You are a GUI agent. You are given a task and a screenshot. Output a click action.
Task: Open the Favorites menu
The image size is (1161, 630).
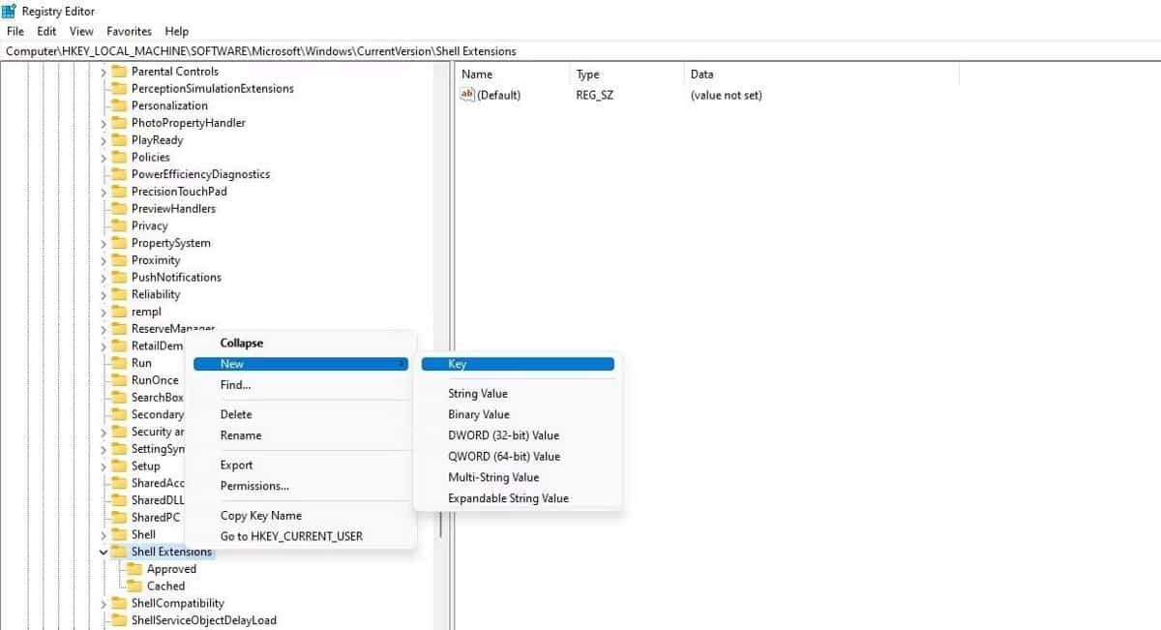[129, 31]
